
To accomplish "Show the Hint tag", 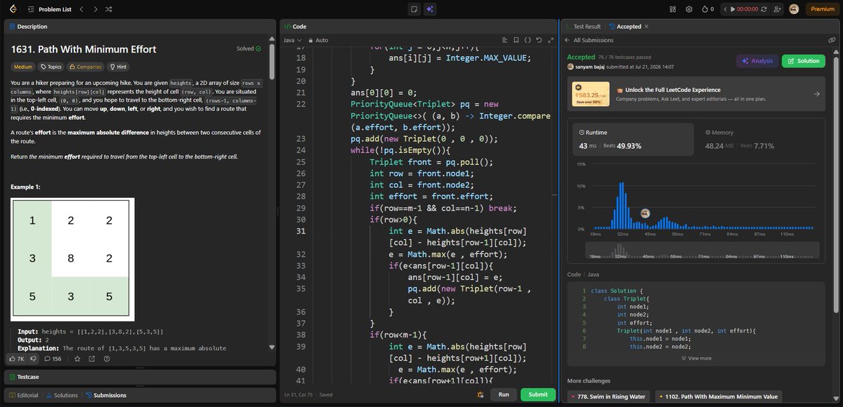I will pos(118,67).
